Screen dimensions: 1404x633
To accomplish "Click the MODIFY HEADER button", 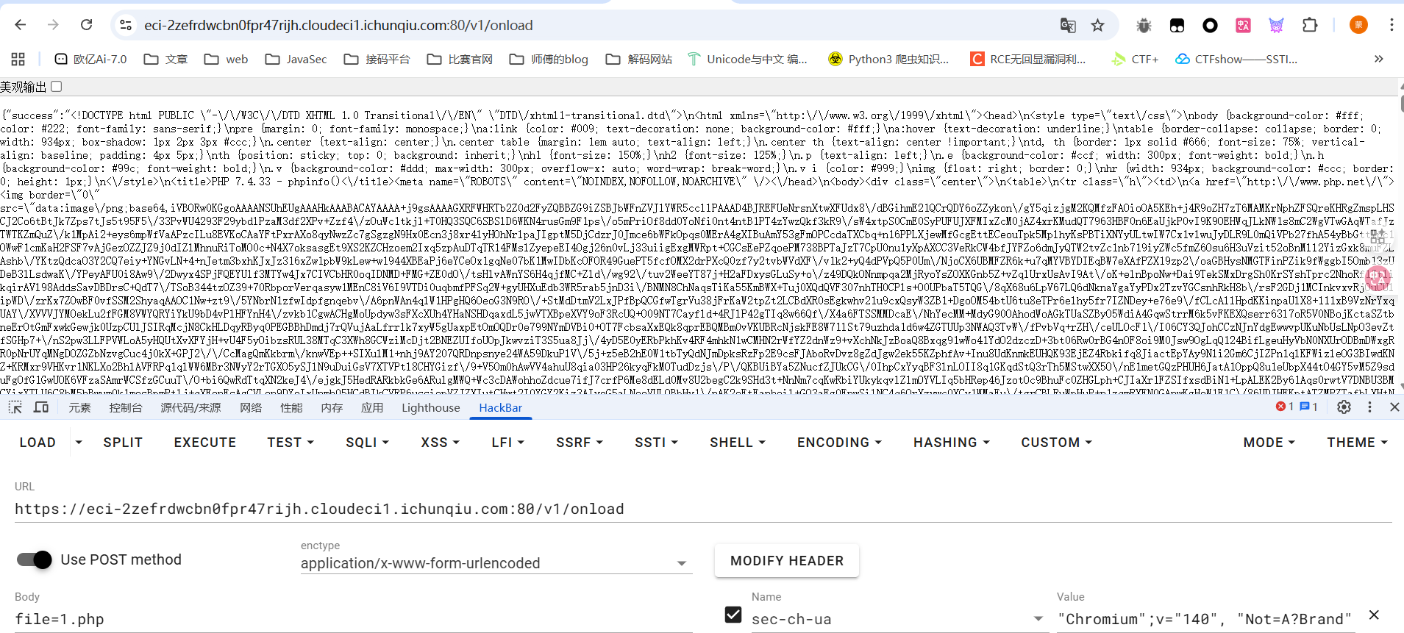I will [x=786, y=561].
